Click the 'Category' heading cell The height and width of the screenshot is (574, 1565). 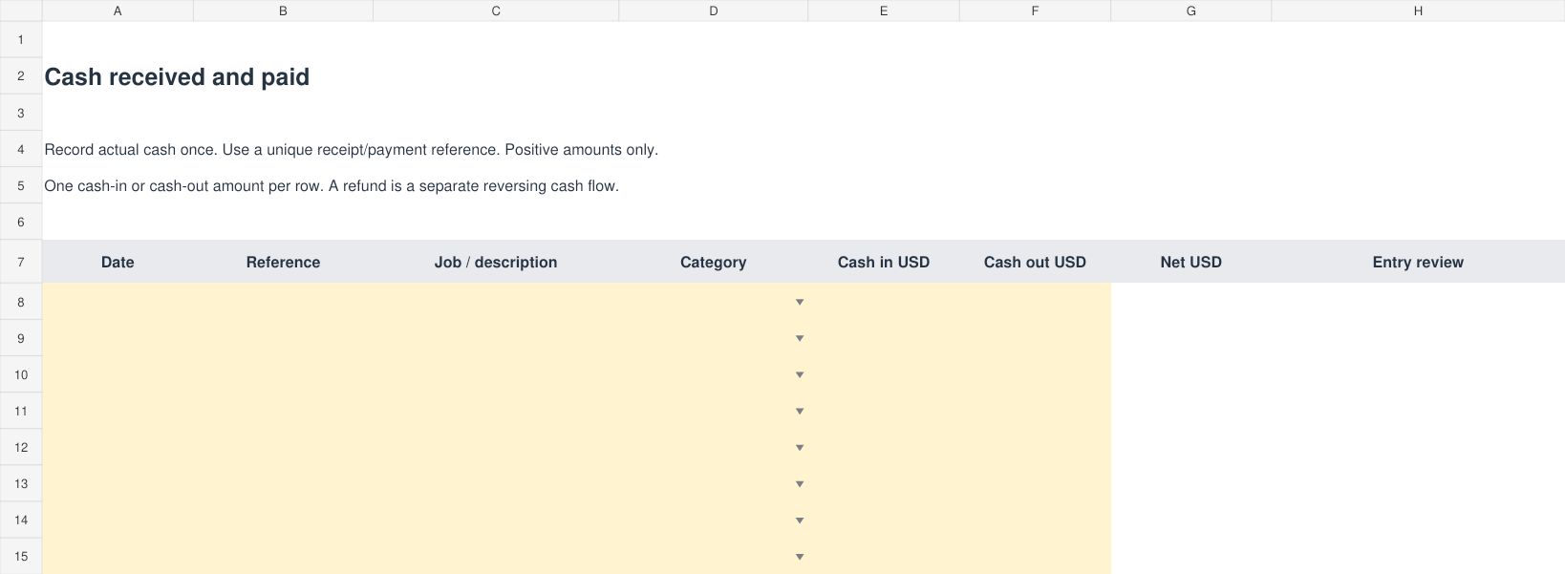(x=714, y=262)
